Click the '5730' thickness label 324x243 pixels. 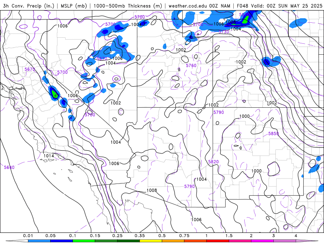pos(224,32)
